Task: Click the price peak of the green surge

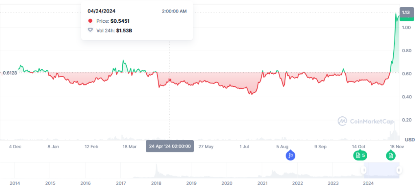Action: tap(396, 14)
